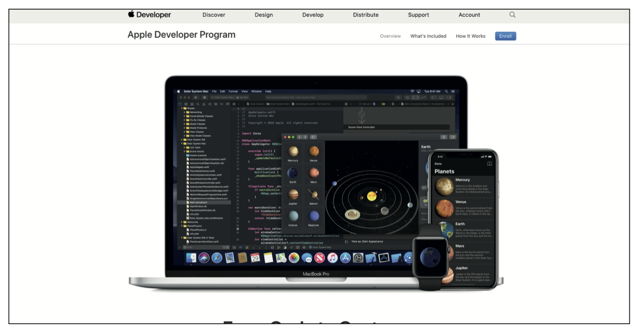Click the Xcode hammer icon in dock
This screenshot has height=329, width=636.
[x=371, y=257]
